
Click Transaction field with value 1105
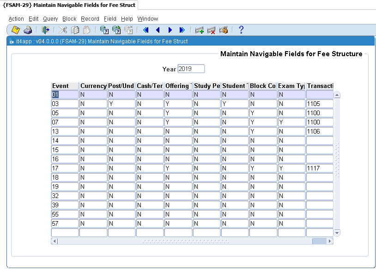click(319, 104)
